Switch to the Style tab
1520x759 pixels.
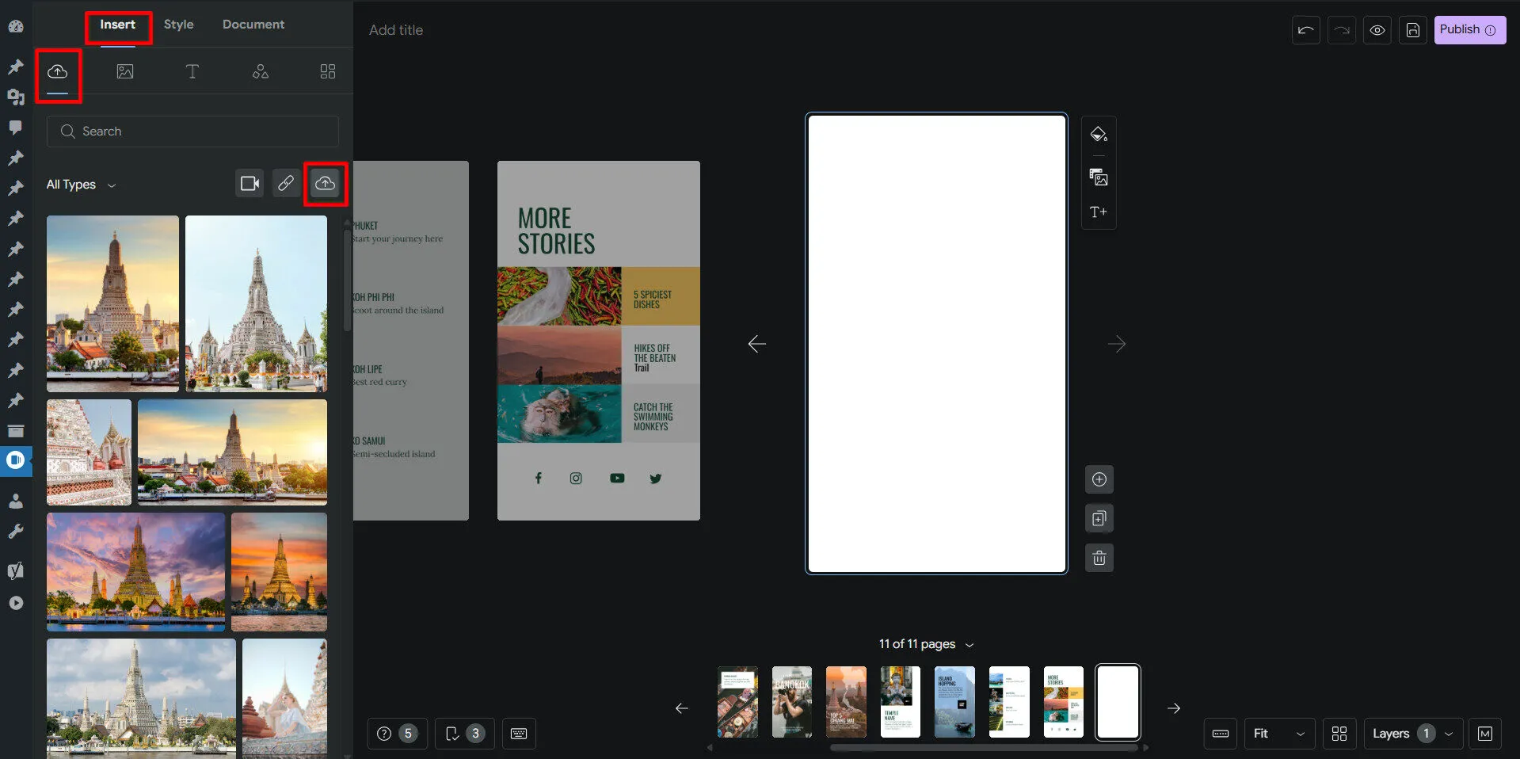coord(178,25)
